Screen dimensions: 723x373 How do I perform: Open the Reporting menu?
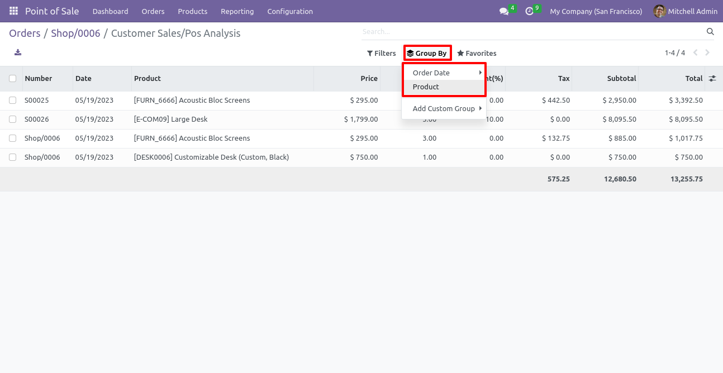tap(237, 11)
